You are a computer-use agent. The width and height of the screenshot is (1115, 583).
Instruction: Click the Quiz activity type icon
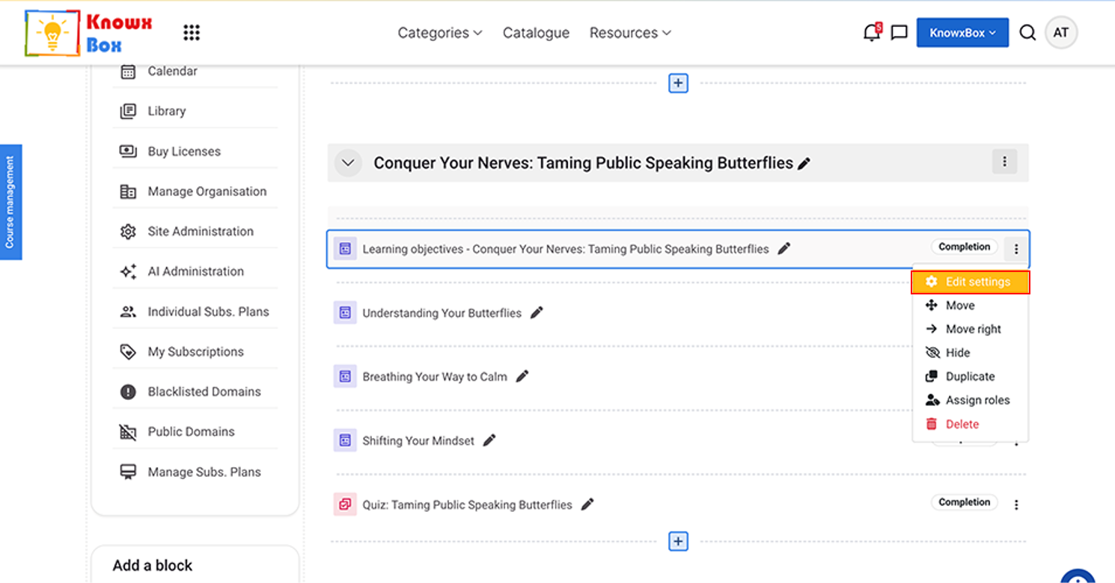coord(345,505)
